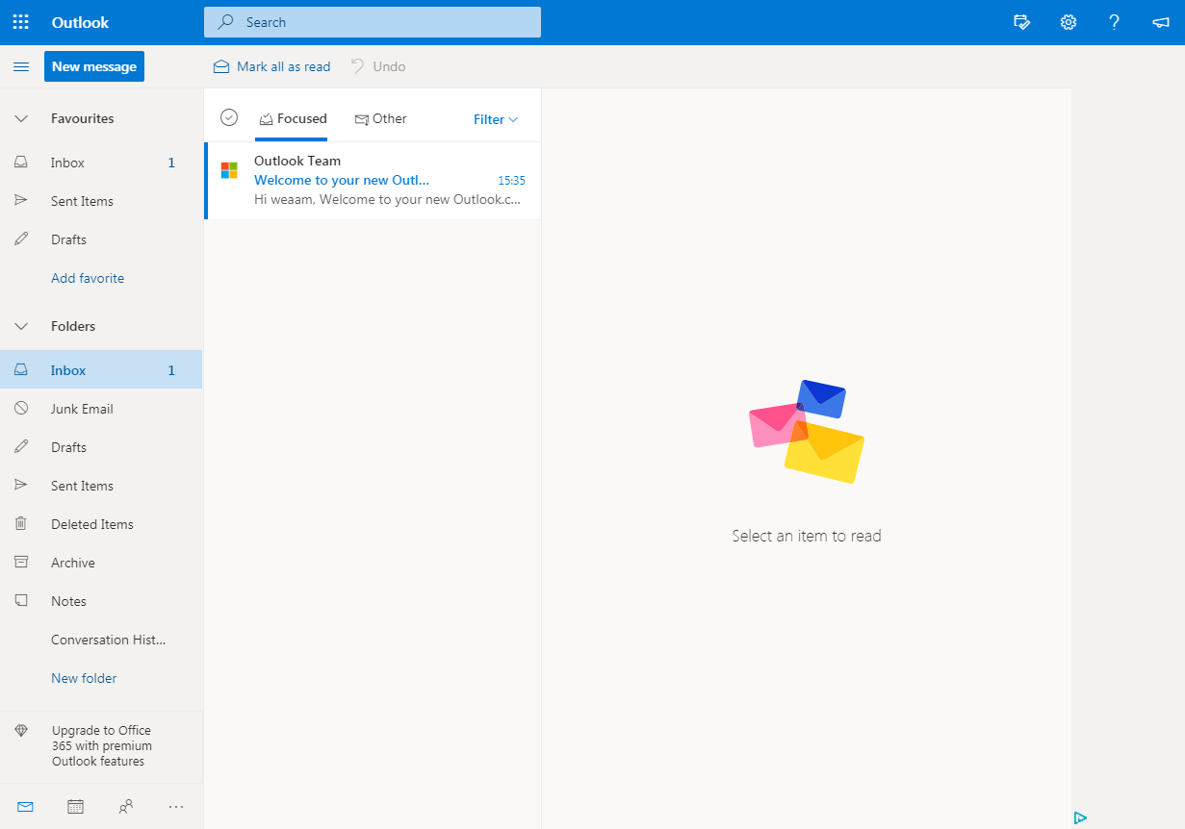
Task: Click the Inbox unread count under Favourites
Action: (171, 163)
